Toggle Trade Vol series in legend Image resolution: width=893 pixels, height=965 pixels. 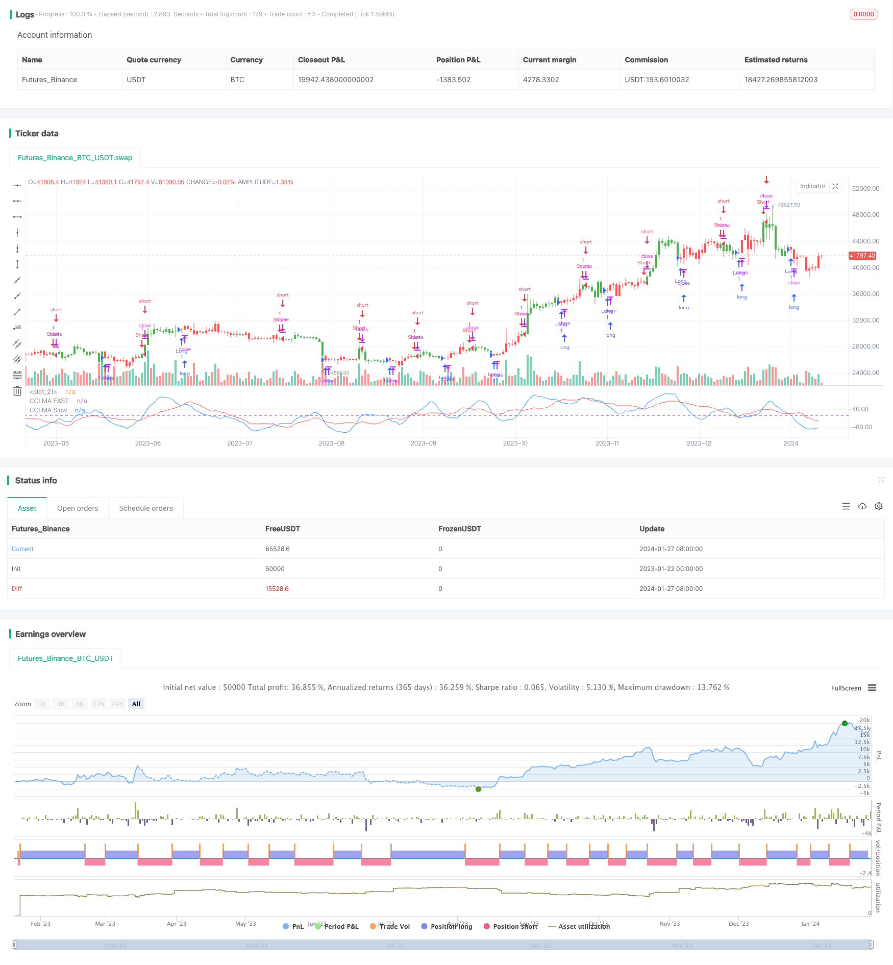390,926
